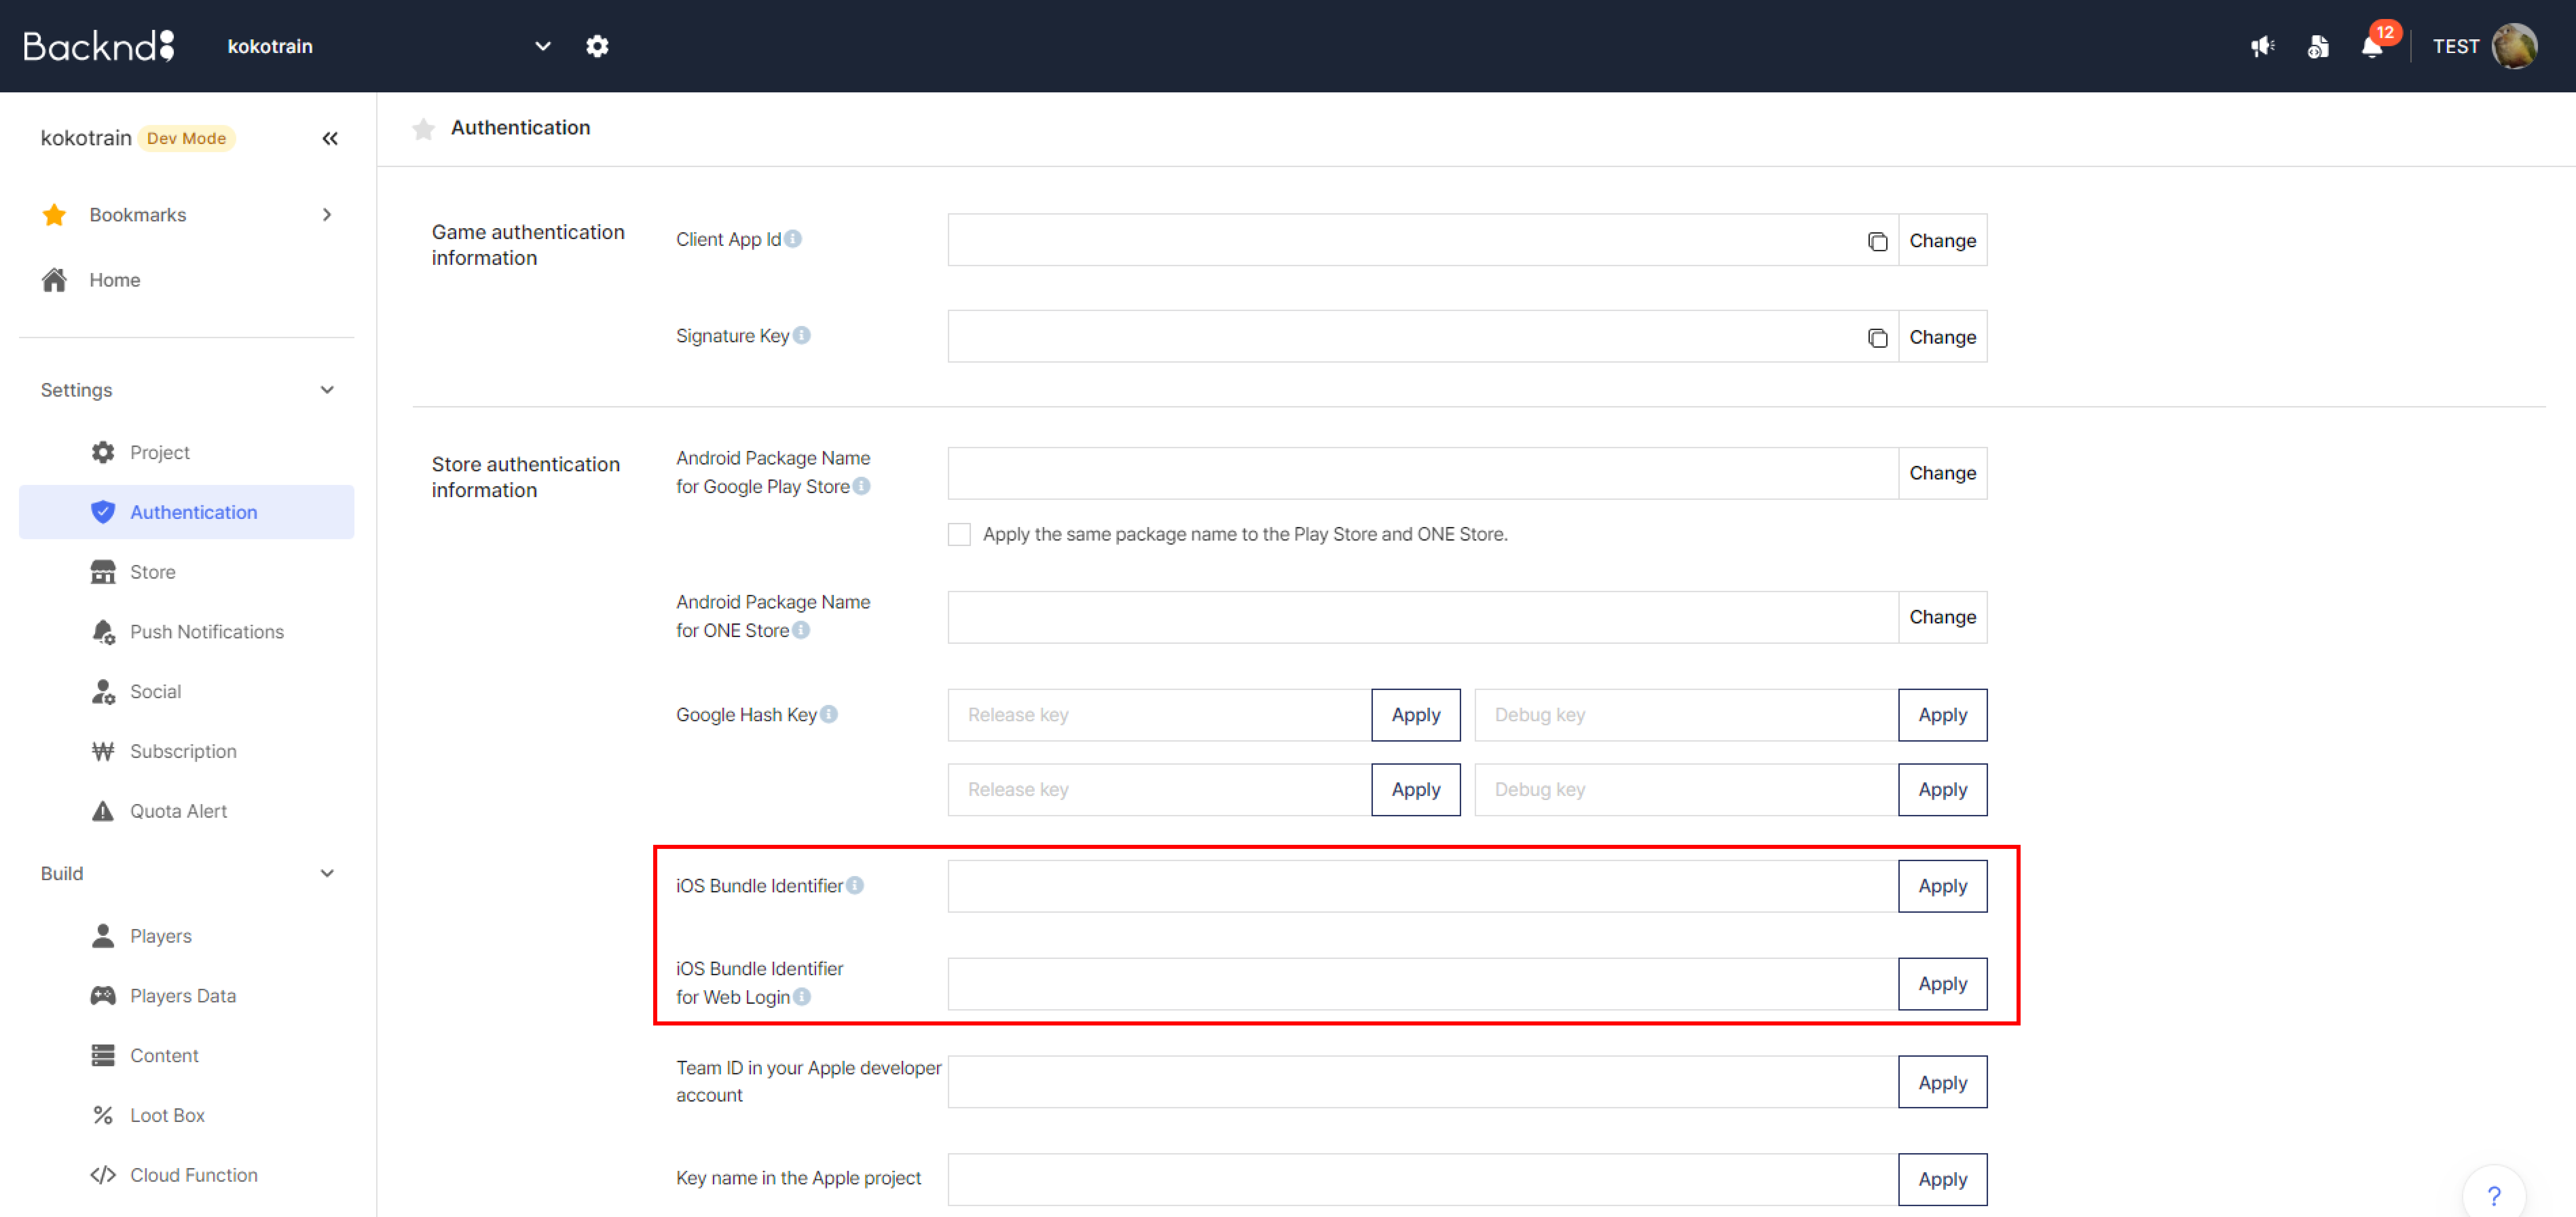The image size is (2576, 1217).
Task: Show the Client App Id info tooltip
Action: [x=793, y=239]
